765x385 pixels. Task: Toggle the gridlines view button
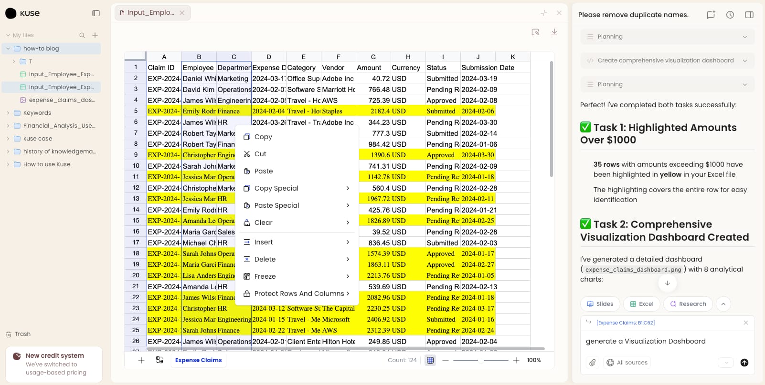coord(430,360)
